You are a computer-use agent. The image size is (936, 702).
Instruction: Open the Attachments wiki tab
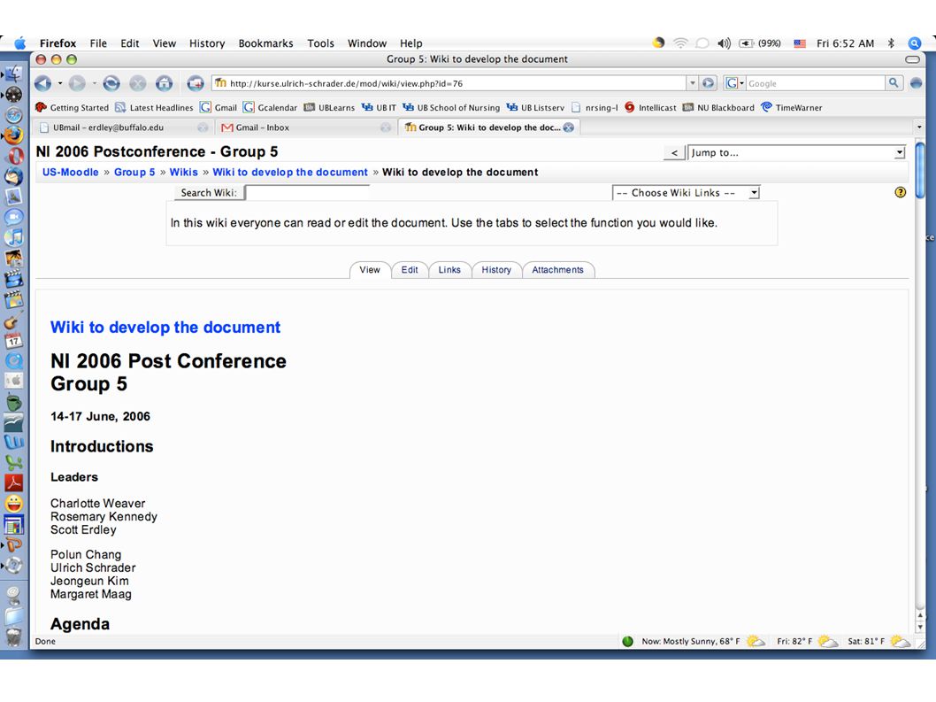[557, 269]
